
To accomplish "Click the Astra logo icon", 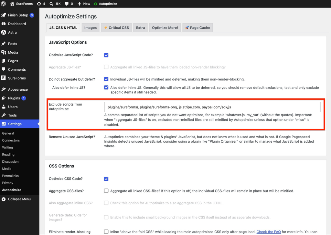I will click(4, 32).
